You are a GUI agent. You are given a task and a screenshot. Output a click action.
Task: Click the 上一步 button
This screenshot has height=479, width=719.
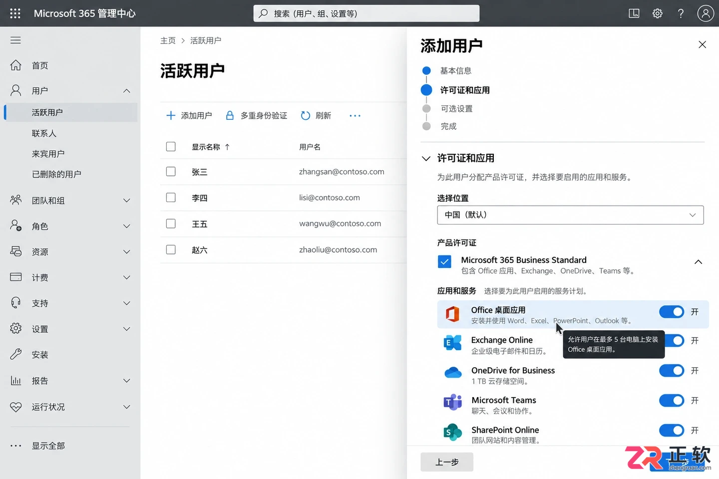[447, 462]
